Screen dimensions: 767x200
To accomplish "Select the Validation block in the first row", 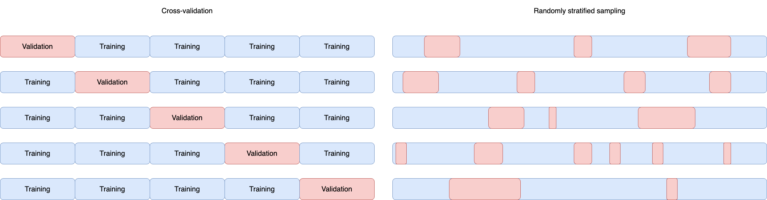I will coord(37,46).
